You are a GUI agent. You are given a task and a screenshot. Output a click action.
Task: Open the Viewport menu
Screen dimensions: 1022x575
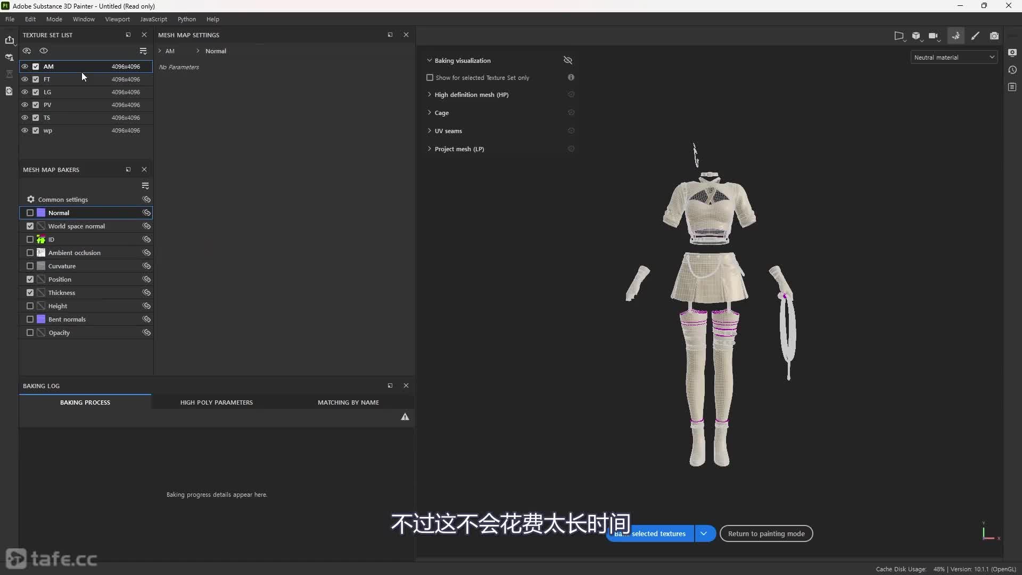[117, 19]
